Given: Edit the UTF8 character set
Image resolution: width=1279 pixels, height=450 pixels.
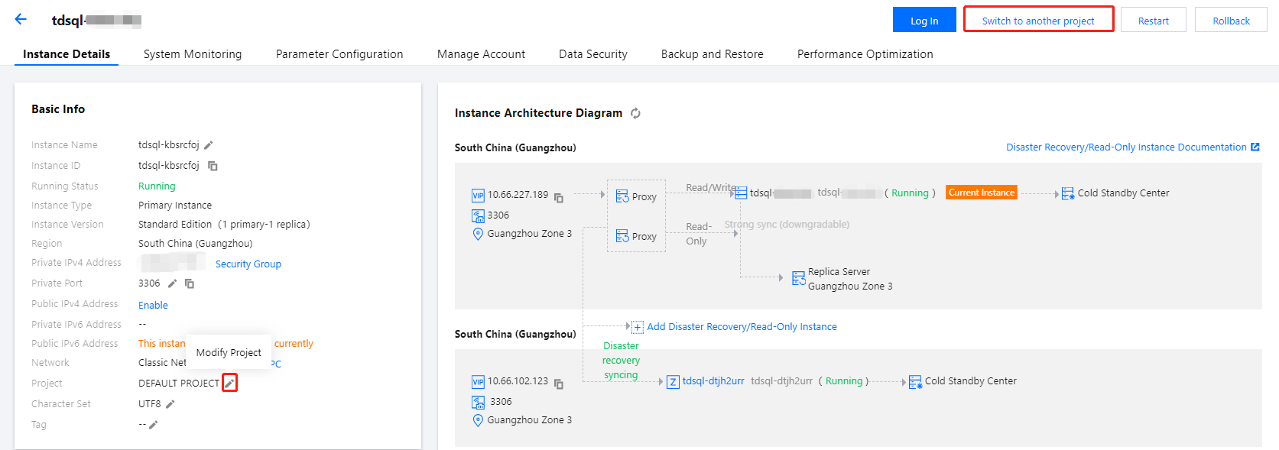Looking at the screenshot, I should 170,404.
